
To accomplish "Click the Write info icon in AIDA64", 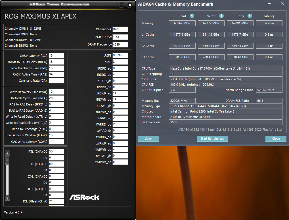I will tap(221, 16).
